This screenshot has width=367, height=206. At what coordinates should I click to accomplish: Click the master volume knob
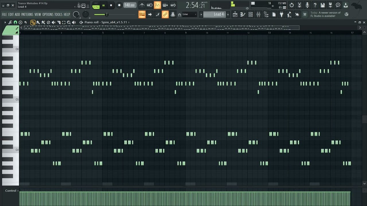pos(76,14)
